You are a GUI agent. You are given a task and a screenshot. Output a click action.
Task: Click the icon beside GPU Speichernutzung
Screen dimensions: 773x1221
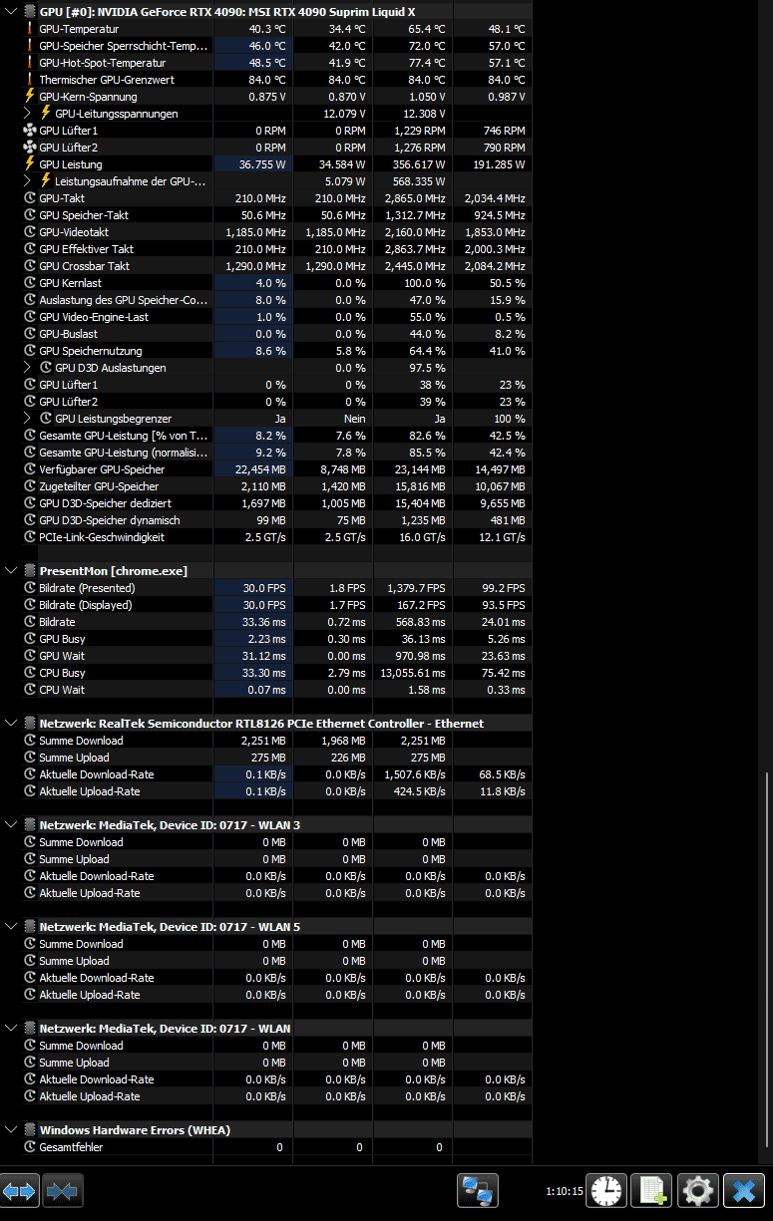click(30, 351)
